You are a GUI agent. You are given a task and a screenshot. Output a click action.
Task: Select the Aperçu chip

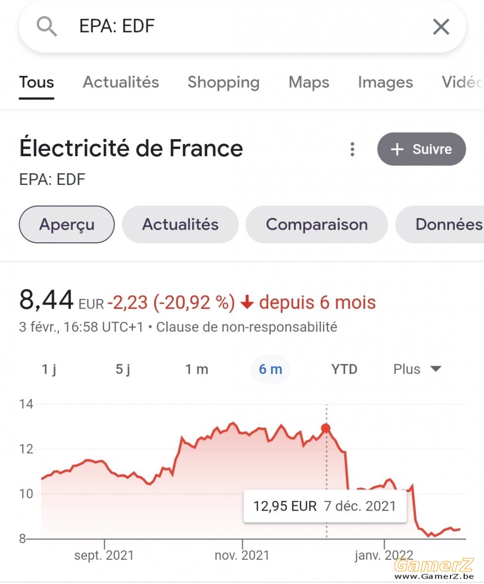click(x=67, y=224)
